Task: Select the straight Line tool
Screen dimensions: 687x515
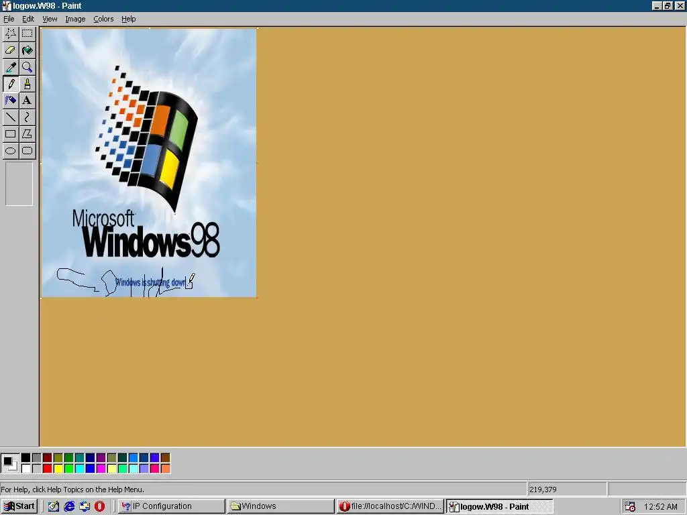Action: click(x=11, y=117)
